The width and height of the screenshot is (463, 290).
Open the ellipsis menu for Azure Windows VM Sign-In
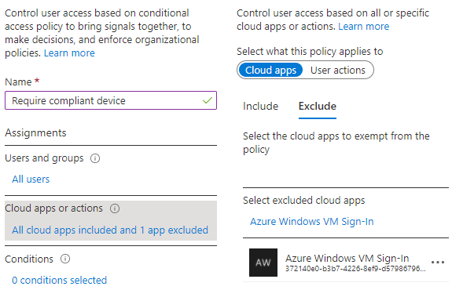(438, 262)
